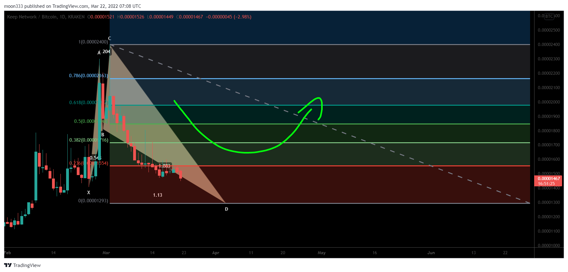This screenshot has height=272, width=568.
Task: Select the blue 0.786 Fibonacci horizontal line
Action: [320, 78]
